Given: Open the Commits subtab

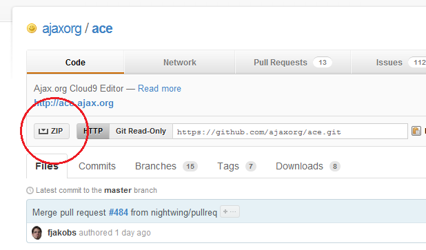Looking at the screenshot, I should [97, 166].
